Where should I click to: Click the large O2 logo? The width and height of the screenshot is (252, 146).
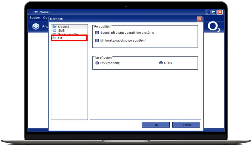[x=214, y=27]
